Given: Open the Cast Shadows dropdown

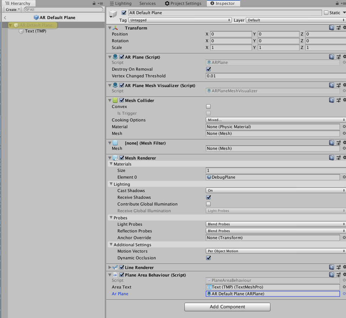Looking at the screenshot, I should 276,191.
